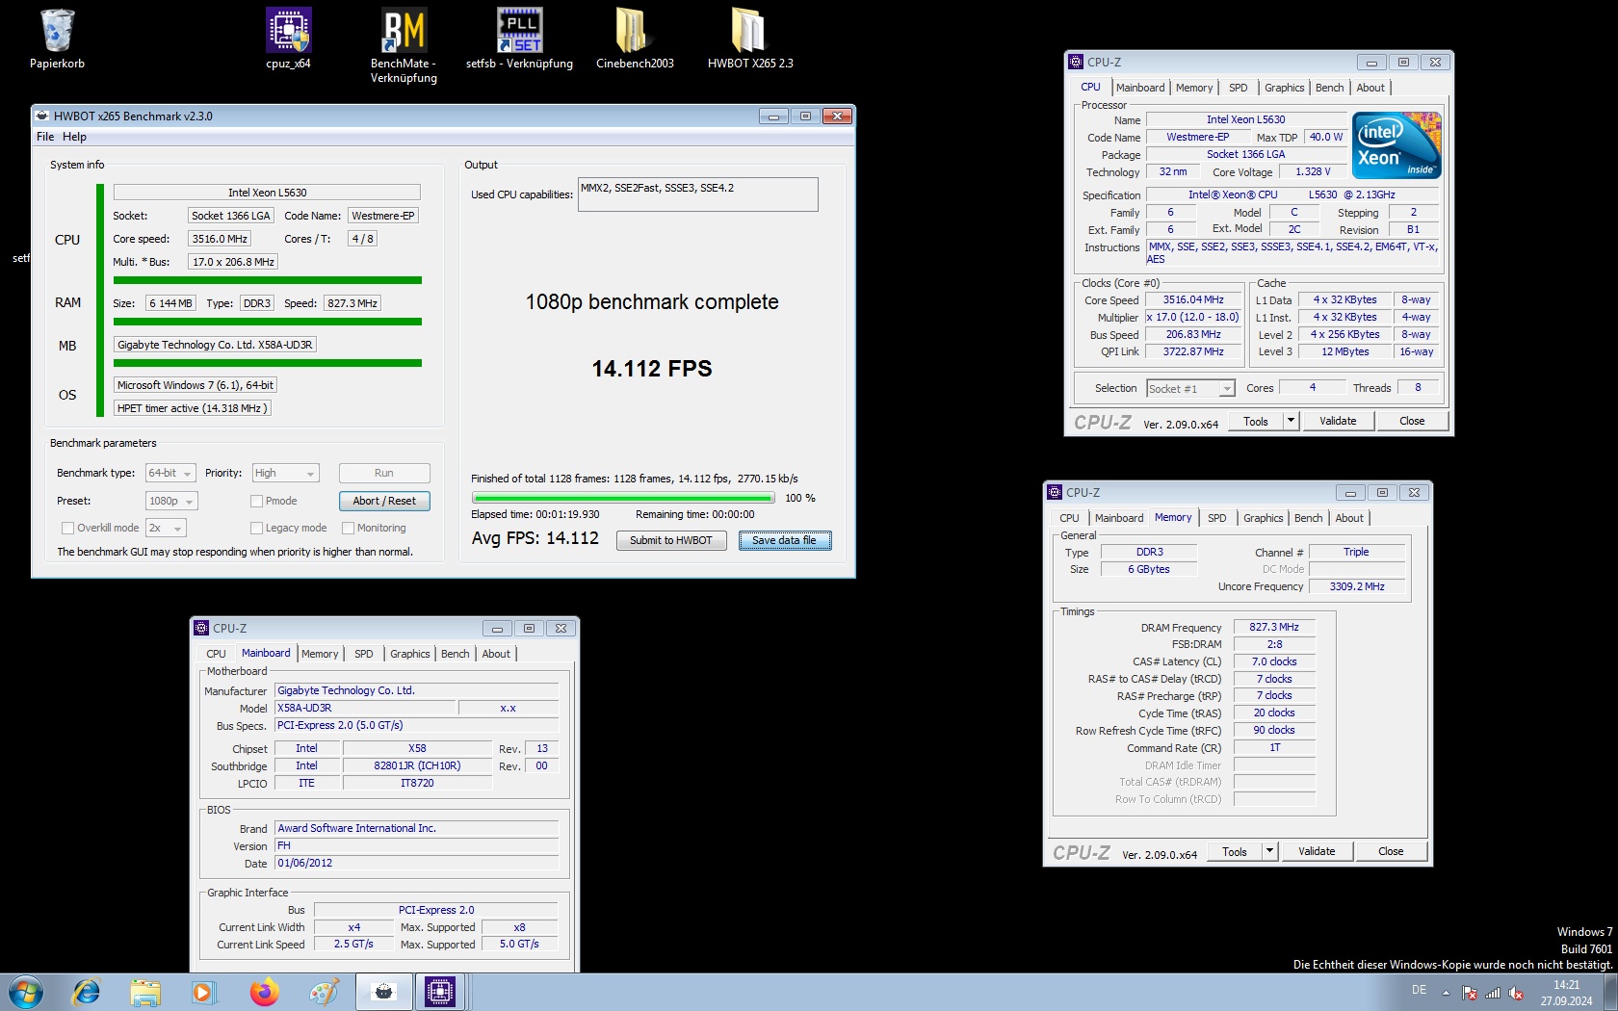Switch to CPU-Z taskbar button
The height and width of the screenshot is (1011, 1618).
coord(440,992)
